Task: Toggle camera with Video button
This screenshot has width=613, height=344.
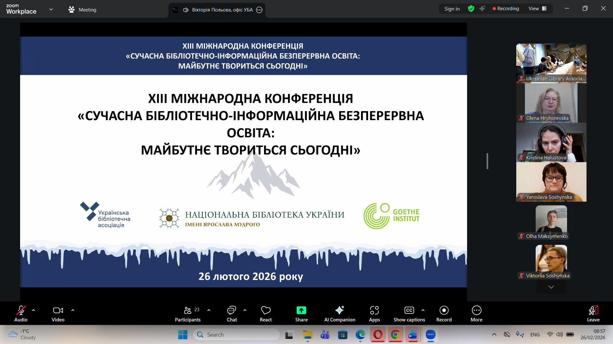Action: [x=58, y=314]
